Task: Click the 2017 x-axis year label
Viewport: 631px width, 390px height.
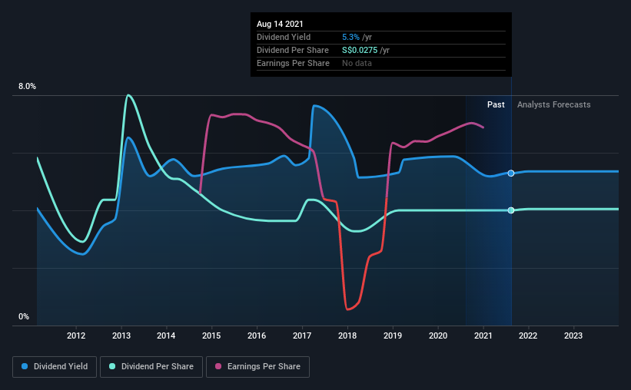Action: [x=302, y=335]
